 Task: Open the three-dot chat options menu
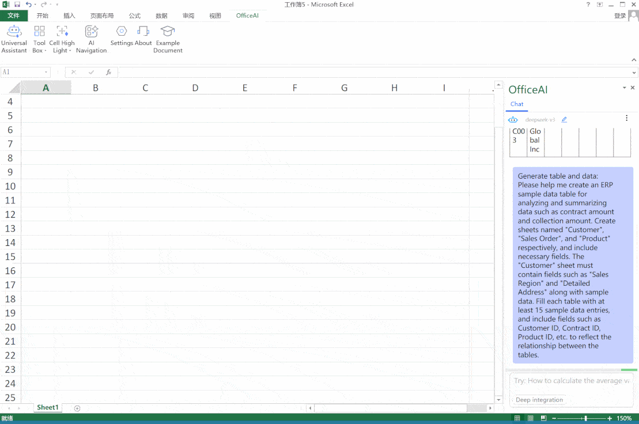(627, 118)
